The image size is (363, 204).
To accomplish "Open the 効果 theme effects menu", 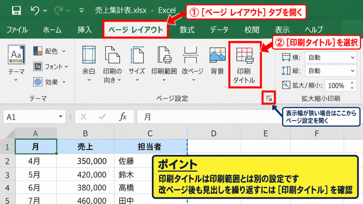I will [49, 82].
